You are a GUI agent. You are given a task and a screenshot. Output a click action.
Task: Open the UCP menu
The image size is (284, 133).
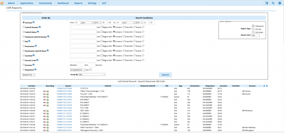click(104, 3)
